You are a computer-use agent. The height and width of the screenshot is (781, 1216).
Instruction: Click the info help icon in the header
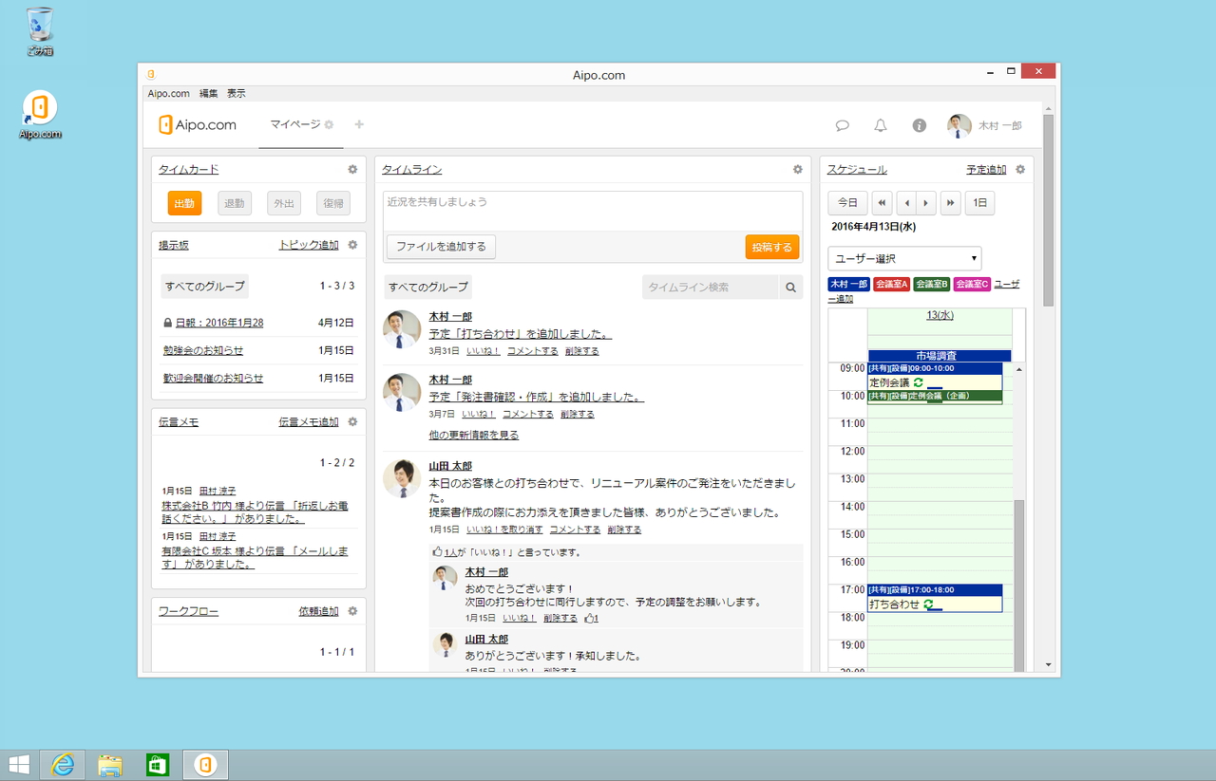(918, 124)
